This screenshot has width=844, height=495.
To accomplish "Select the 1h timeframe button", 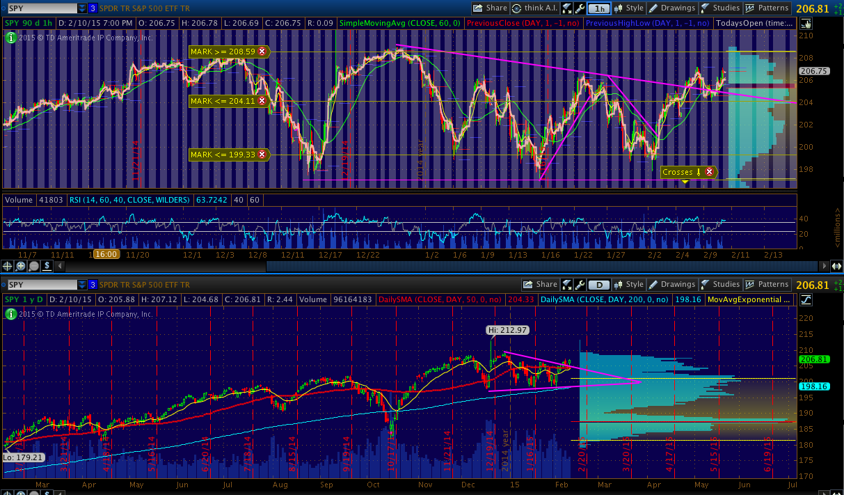I will (599, 8).
